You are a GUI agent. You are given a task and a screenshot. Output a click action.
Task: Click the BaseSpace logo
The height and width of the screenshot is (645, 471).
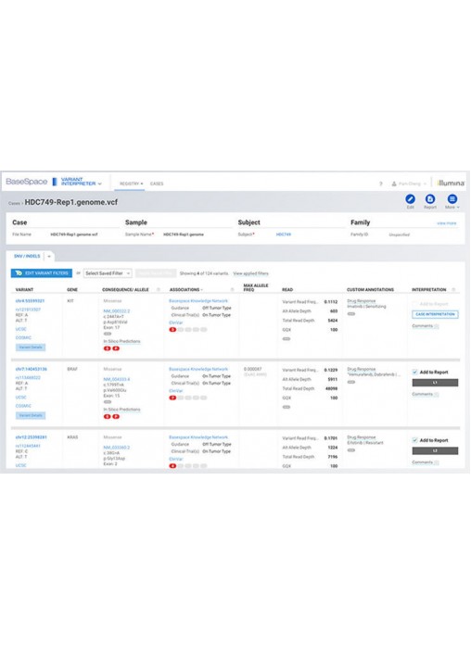point(26,182)
